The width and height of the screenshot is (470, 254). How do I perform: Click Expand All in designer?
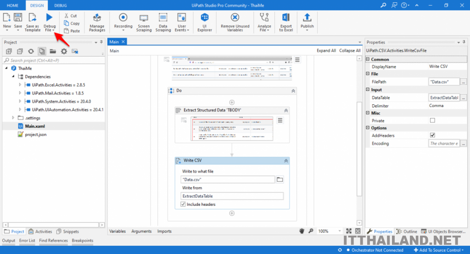(326, 51)
